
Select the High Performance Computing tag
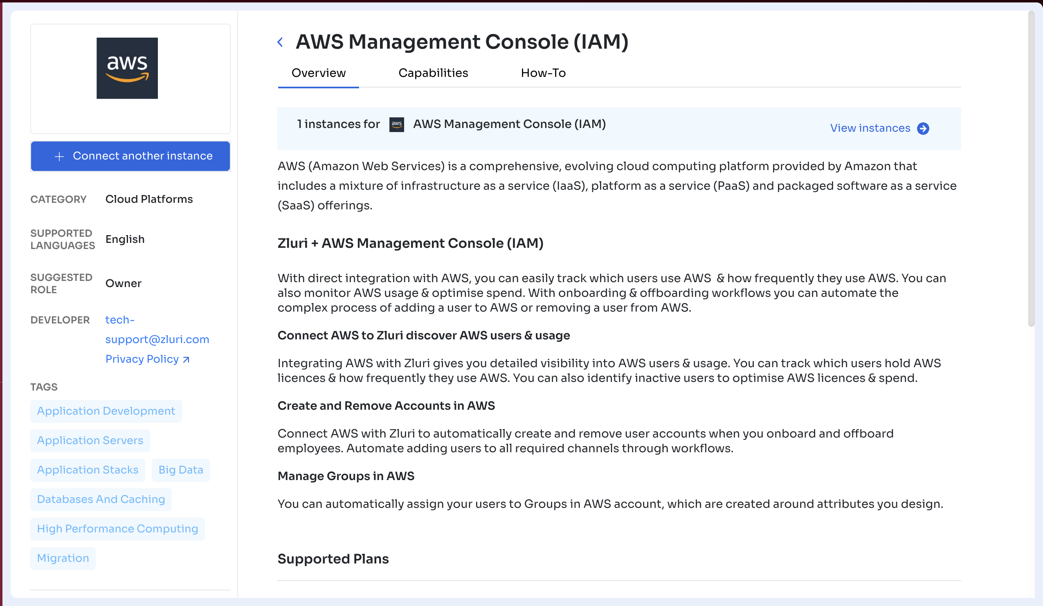tap(117, 529)
